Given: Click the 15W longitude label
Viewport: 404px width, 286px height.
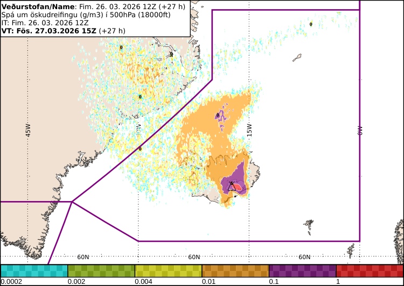Looking at the screenshot, I should coord(249,130).
